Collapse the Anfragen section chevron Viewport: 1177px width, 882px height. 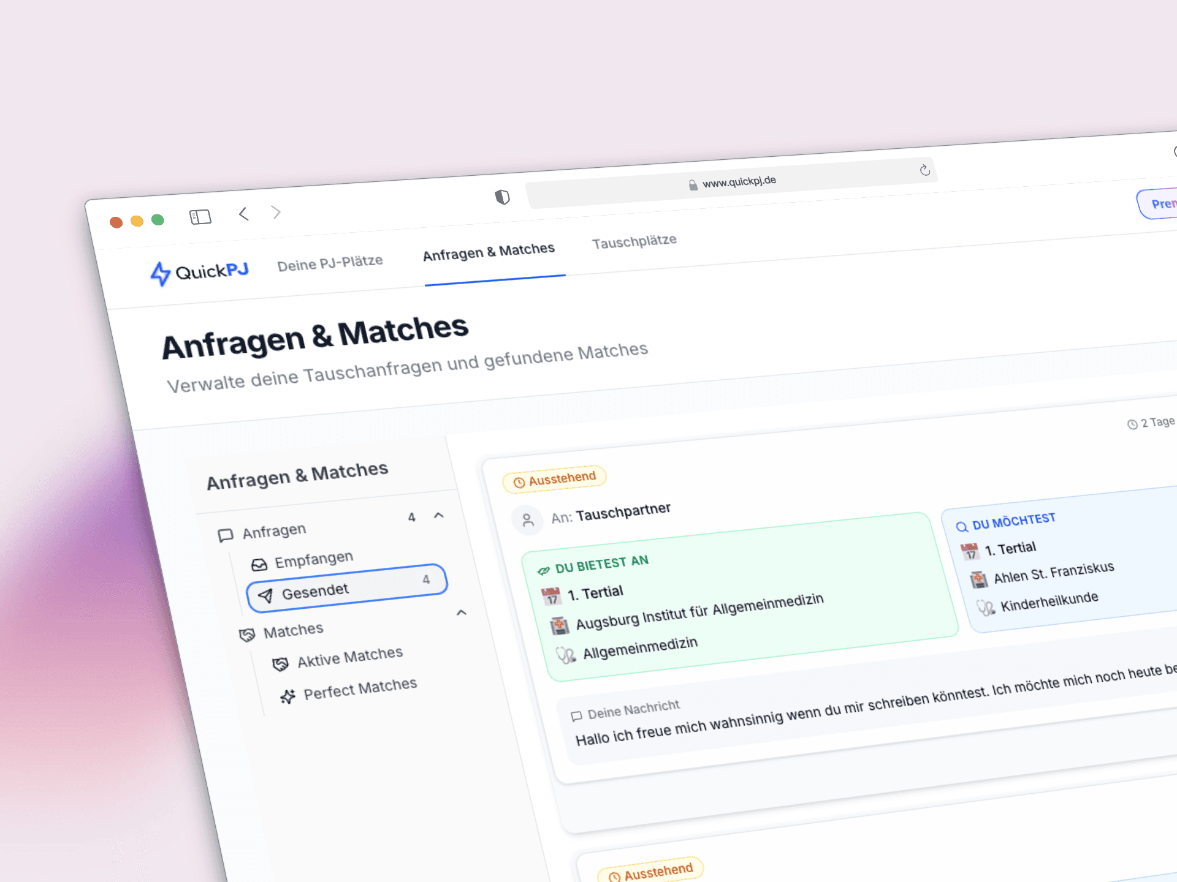tap(439, 516)
